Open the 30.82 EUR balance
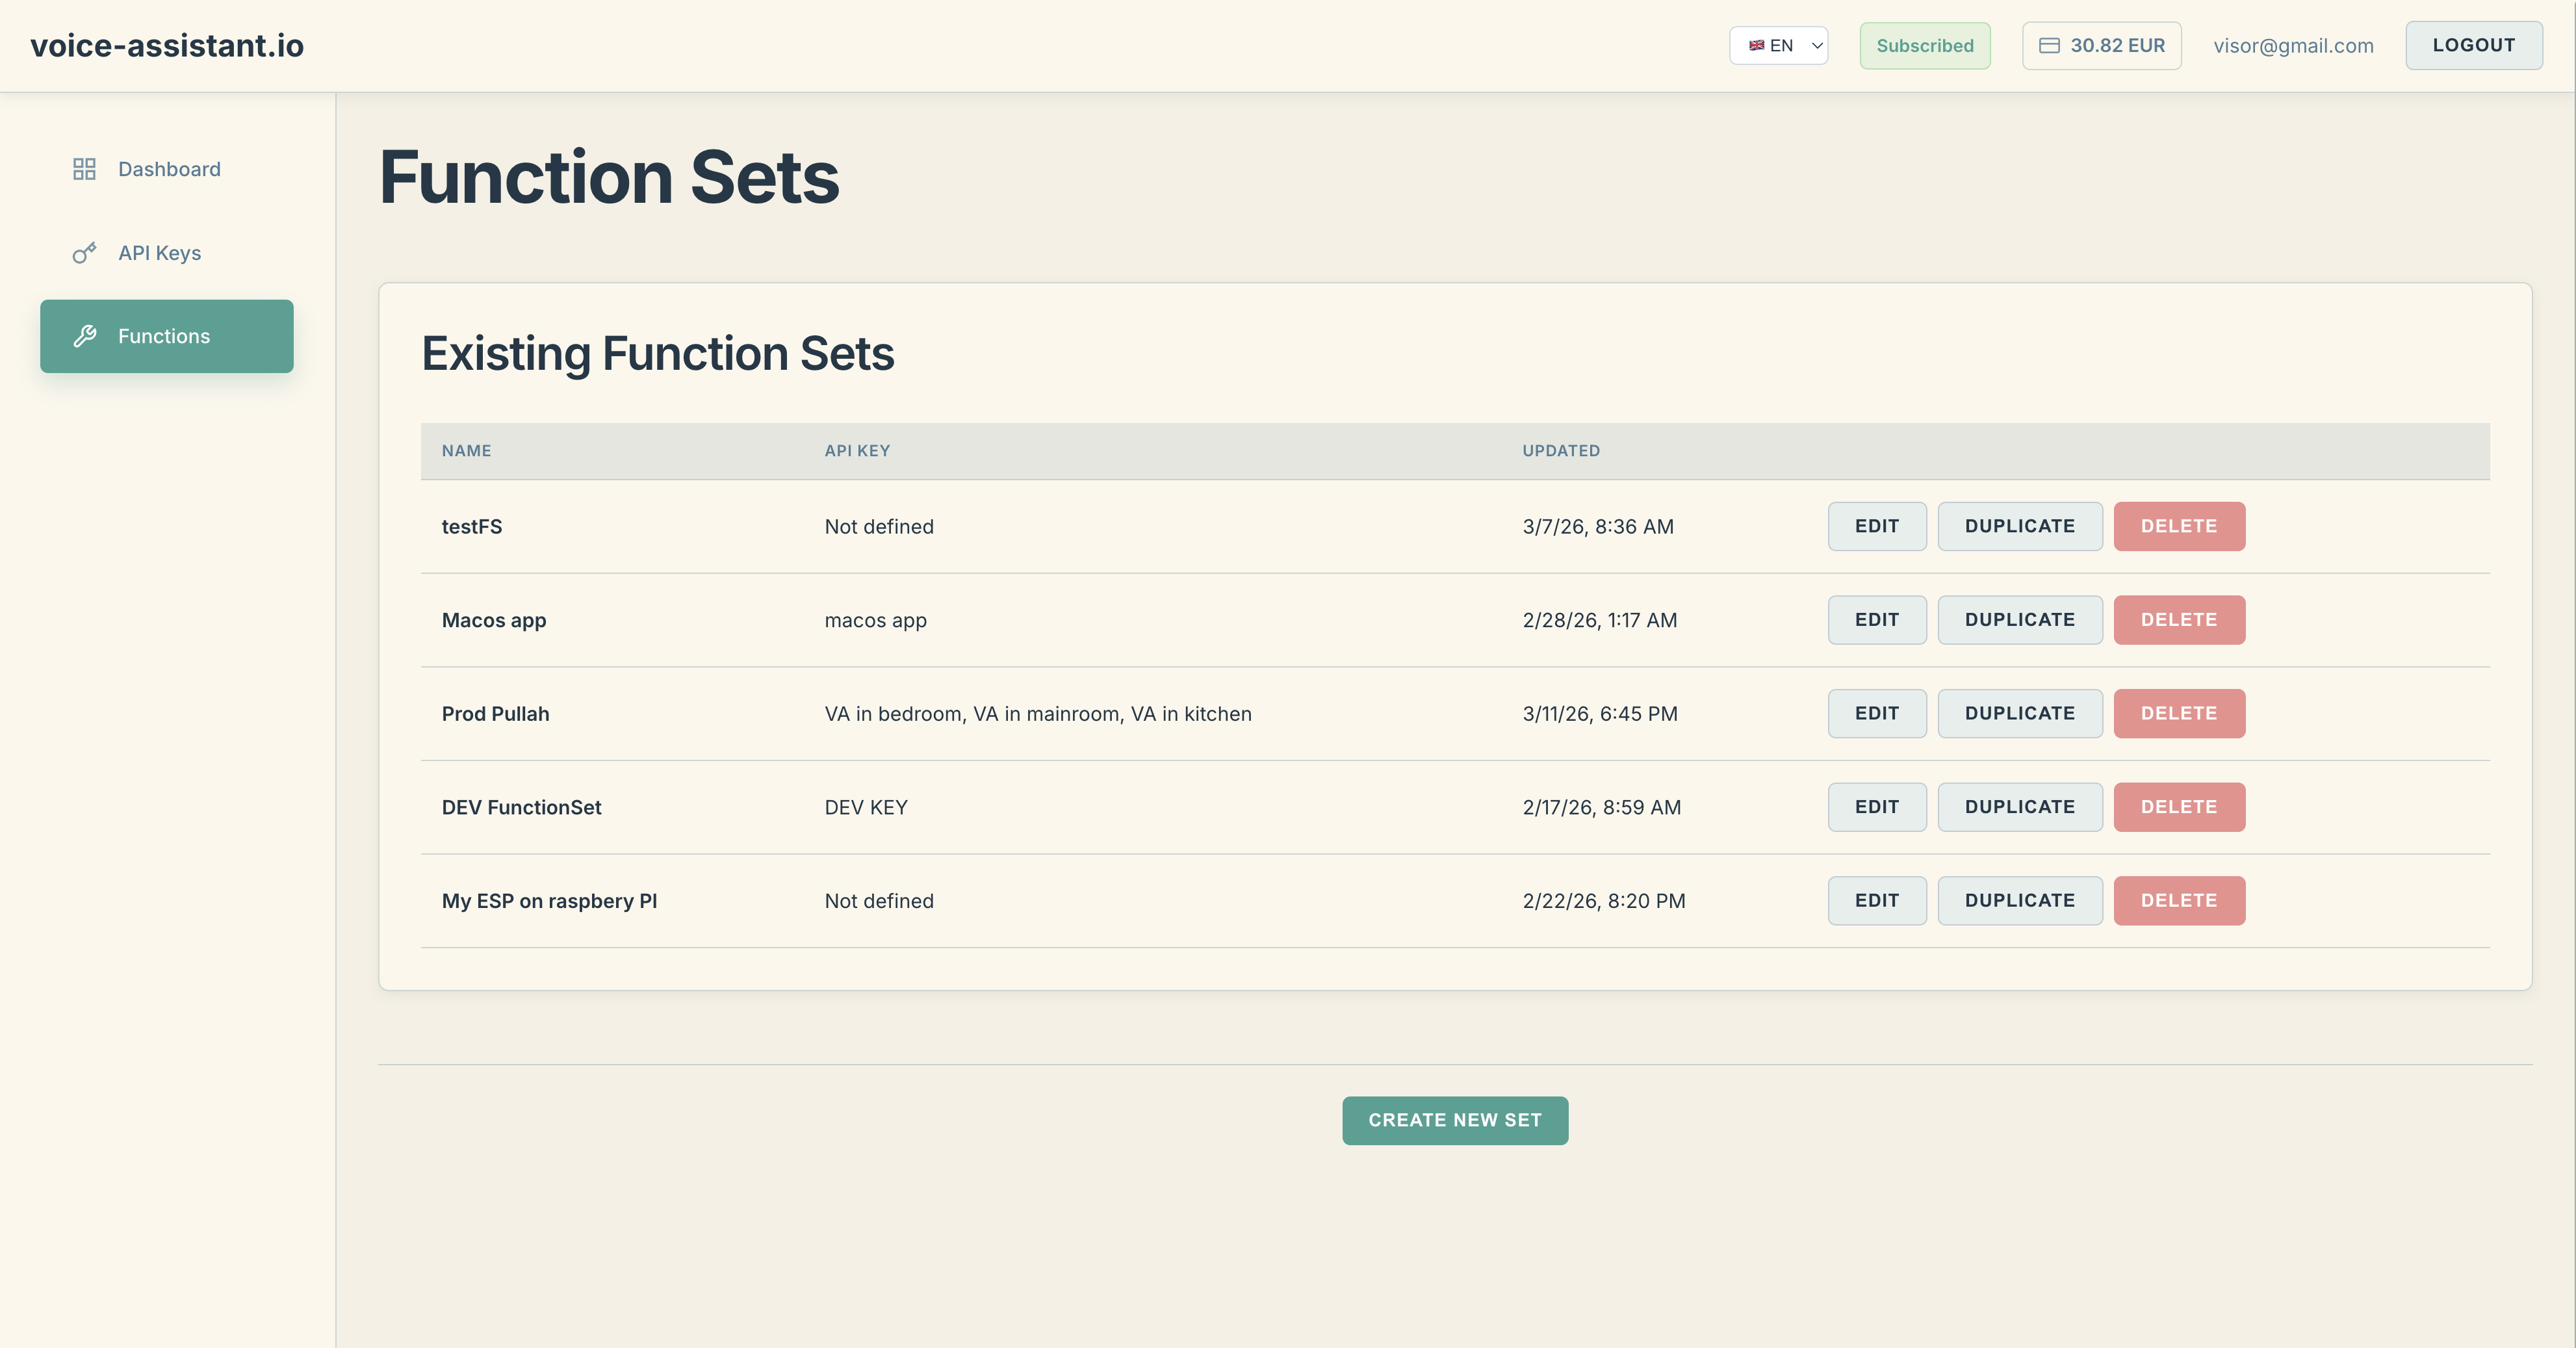2576x1348 pixels. (2116, 46)
